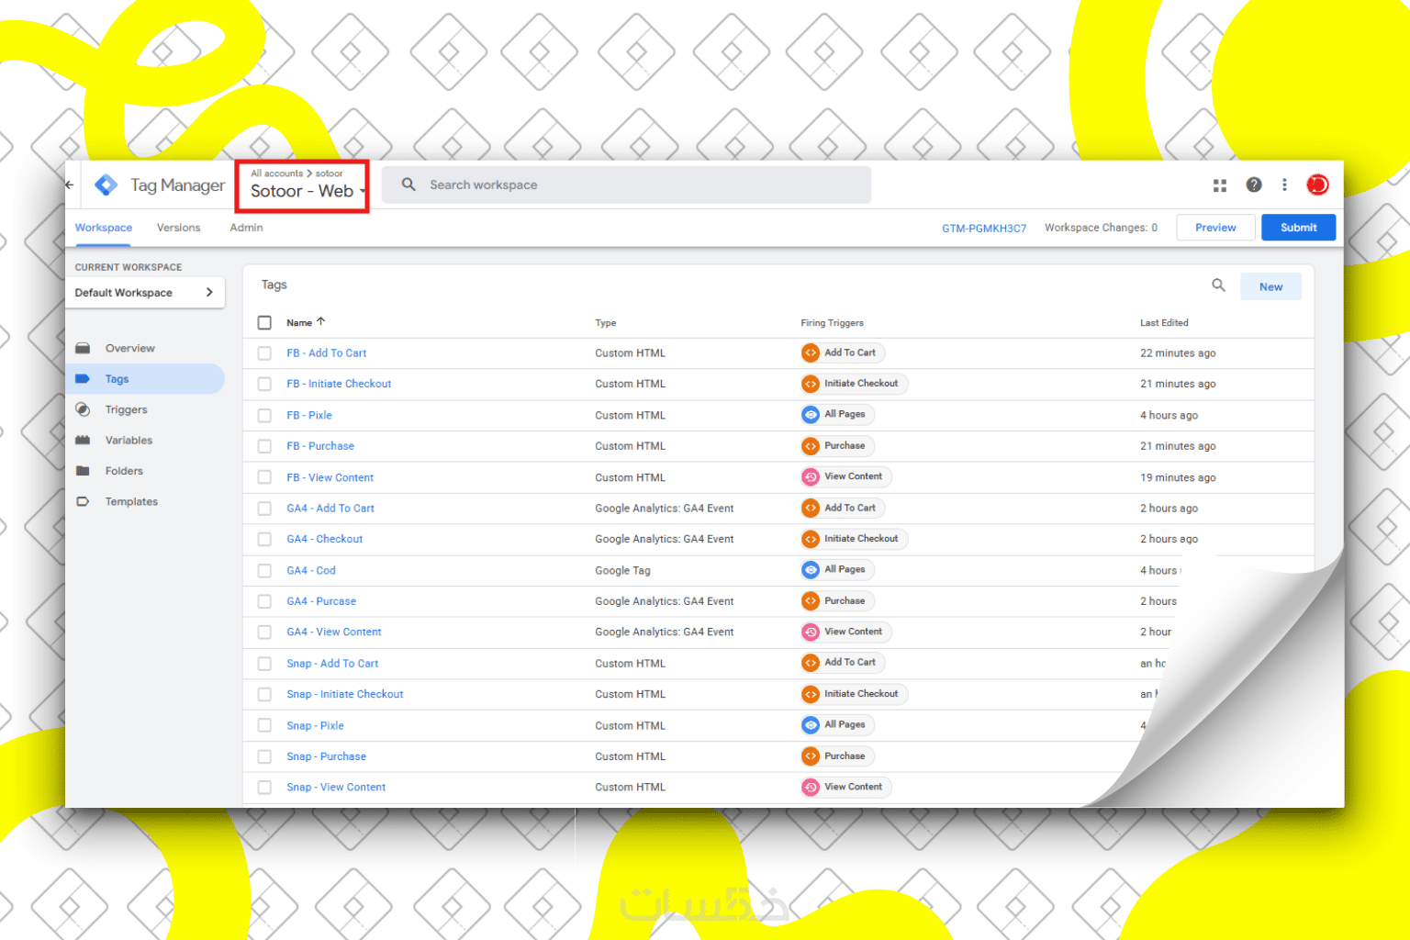Toggle the select-all checkbox in Tags header
1410x940 pixels.
(264, 322)
